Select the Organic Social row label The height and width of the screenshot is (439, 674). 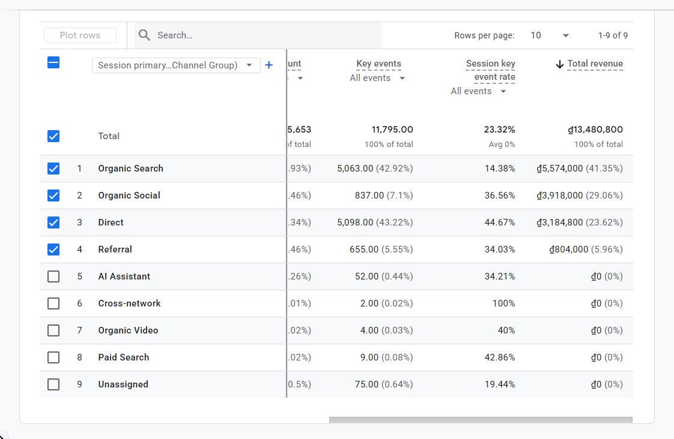coord(129,196)
